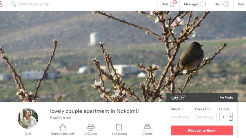Click the 1 Bedroom door icon

(119, 128)
